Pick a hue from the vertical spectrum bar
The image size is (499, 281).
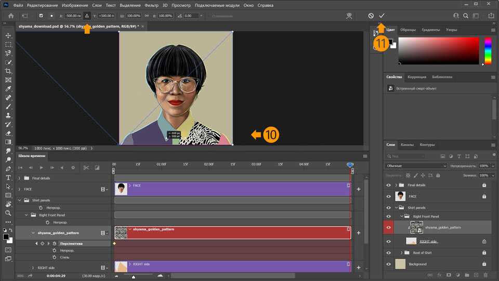(488, 51)
